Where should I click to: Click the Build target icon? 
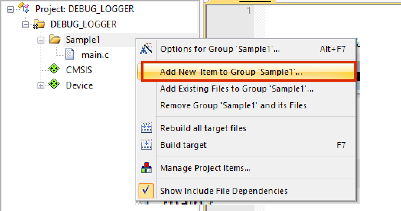pos(147,145)
